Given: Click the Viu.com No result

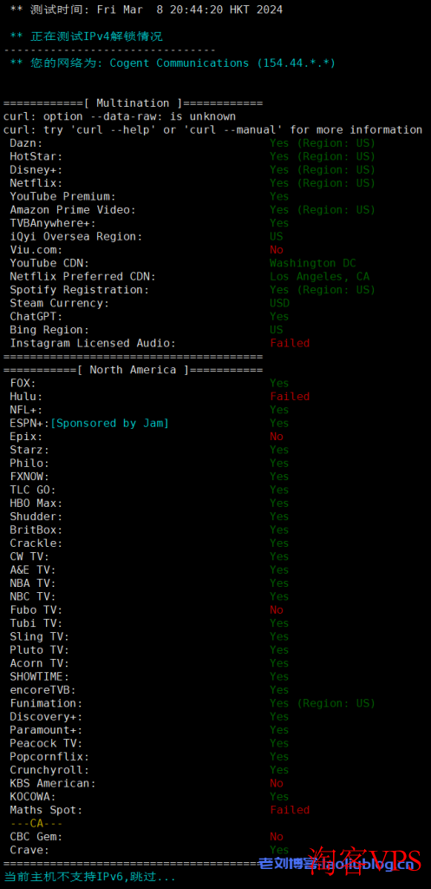Looking at the screenshot, I should pyautogui.click(x=277, y=250).
